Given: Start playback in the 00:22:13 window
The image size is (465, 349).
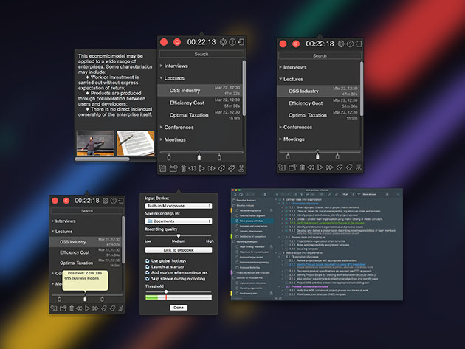Looking at the screenshot, I should (202, 169).
